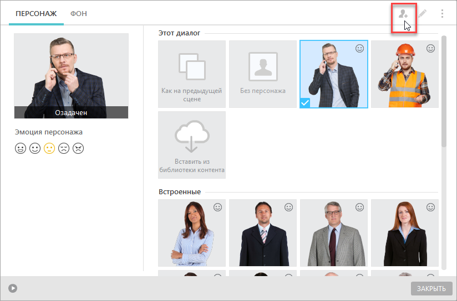The height and width of the screenshot is (301, 457).
Task: Open emotions smiley on gray-haired man tile
Action: (359, 207)
